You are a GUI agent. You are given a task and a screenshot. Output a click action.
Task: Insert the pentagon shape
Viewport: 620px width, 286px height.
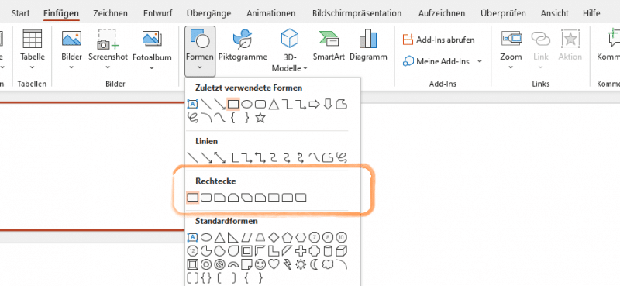click(x=288, y=237)
